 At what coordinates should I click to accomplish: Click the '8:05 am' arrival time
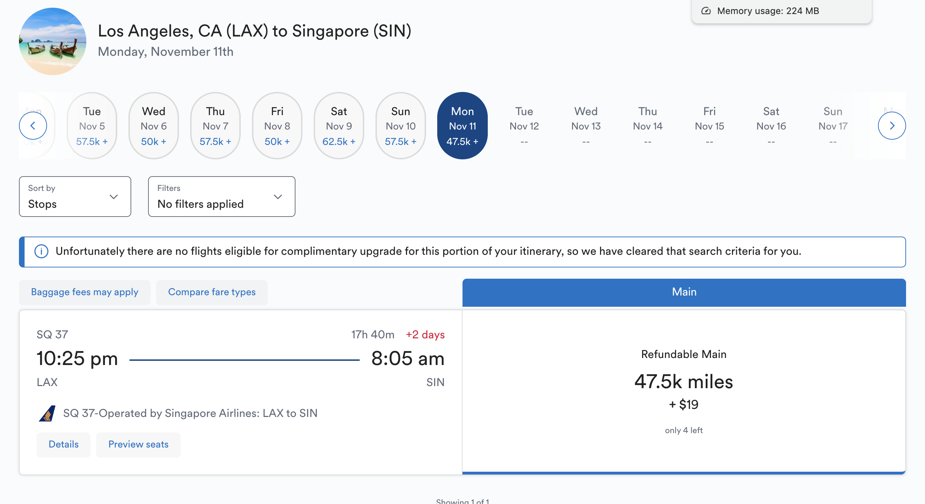(408, 358)
